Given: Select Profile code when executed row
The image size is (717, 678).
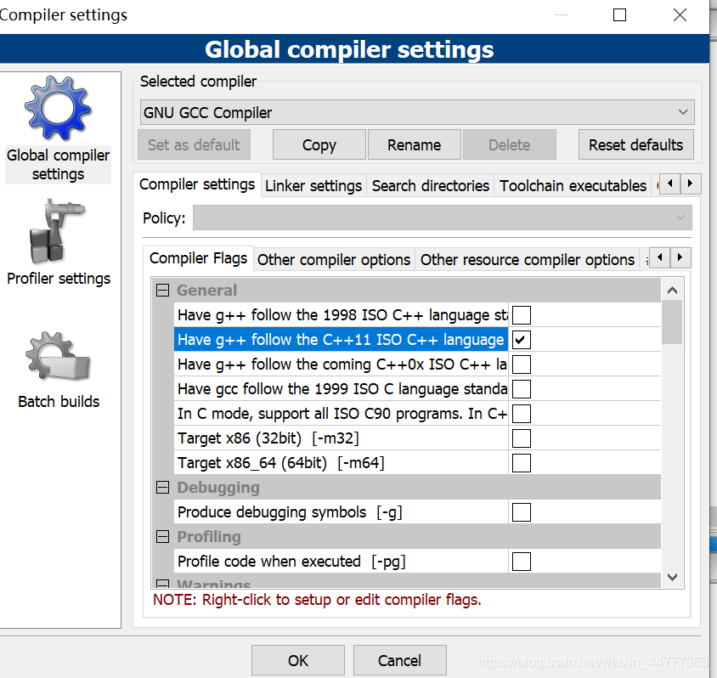Looking at the screenshot, I should coord(341,562).
